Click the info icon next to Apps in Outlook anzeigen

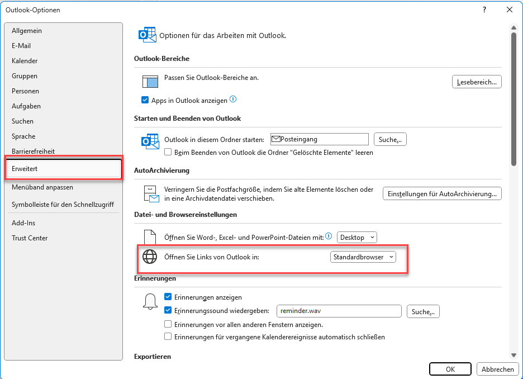click(x=233, y=100)
